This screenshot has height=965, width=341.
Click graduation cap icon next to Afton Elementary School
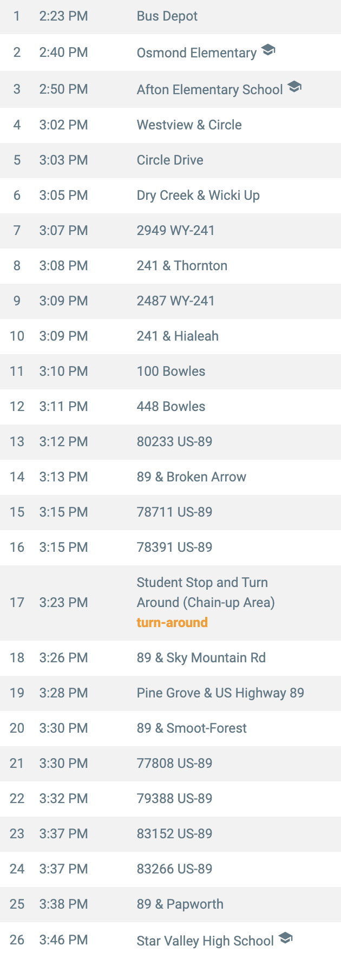(x=294, y=87)
